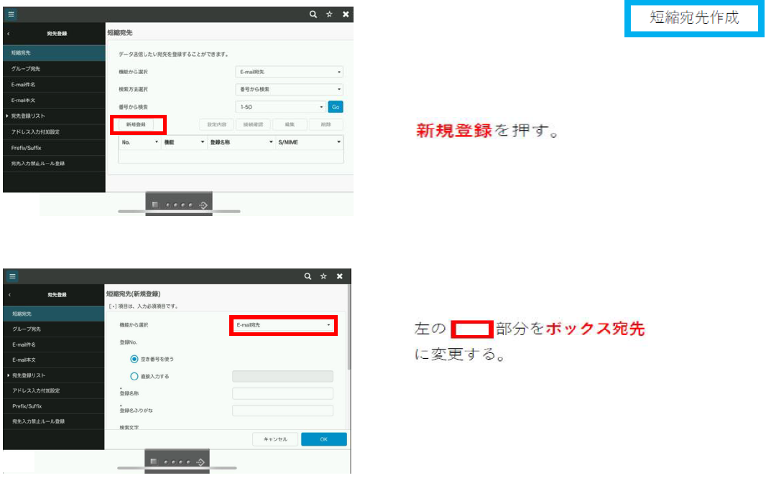Image resolution: width=766 pixels, height=483 pixels.
Task: Open the E-mail宛先 dropdown in the new-registration form
Action: pos(283,325)
